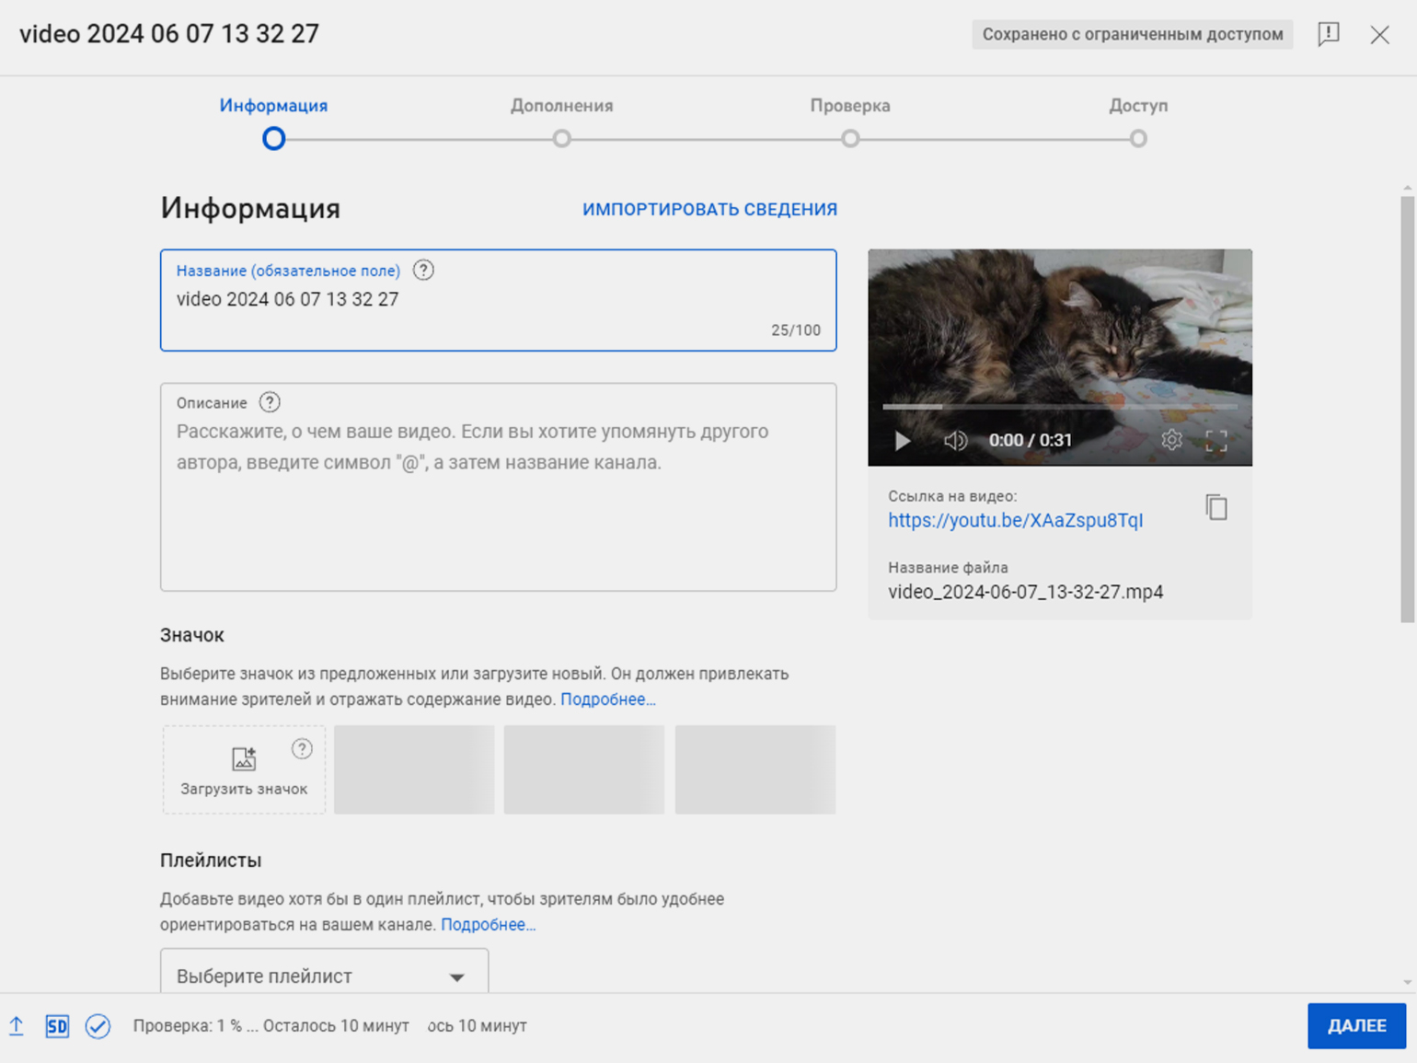Viewport: 1417px width, 1063px height.
Task: Click the ДАЛЕЕ button
Action: tap(1356, 1025)
